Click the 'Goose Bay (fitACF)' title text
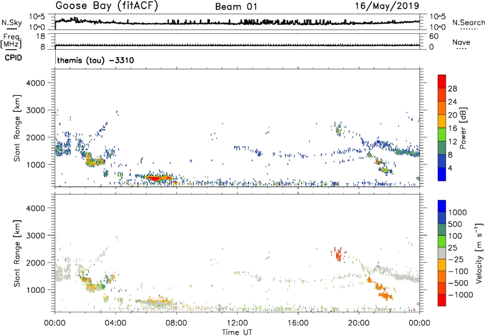Image resolution: width=485 pixels, height=336 pixels. click(107, 6)
